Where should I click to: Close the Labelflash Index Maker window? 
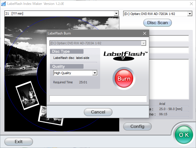point(191,4)
